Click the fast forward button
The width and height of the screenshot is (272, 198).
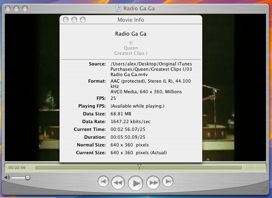(153, 182)
